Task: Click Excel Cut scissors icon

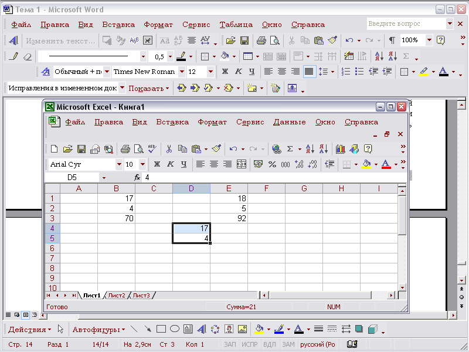Action: (x=169, y=149)
